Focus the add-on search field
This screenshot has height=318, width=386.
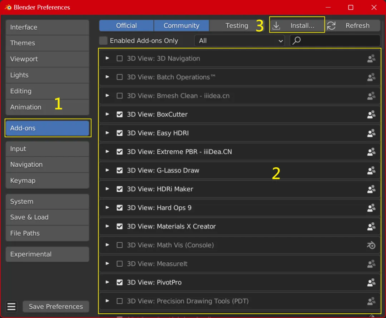point(335,41)
